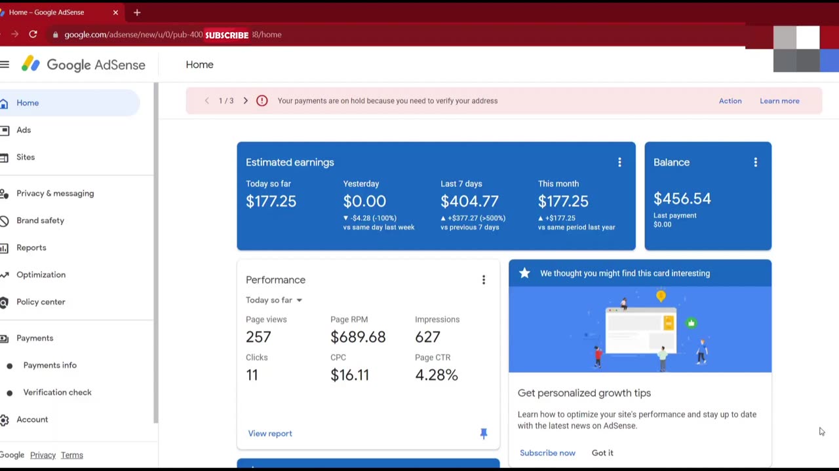Click the growth tips illustration image

pos(640,330)
